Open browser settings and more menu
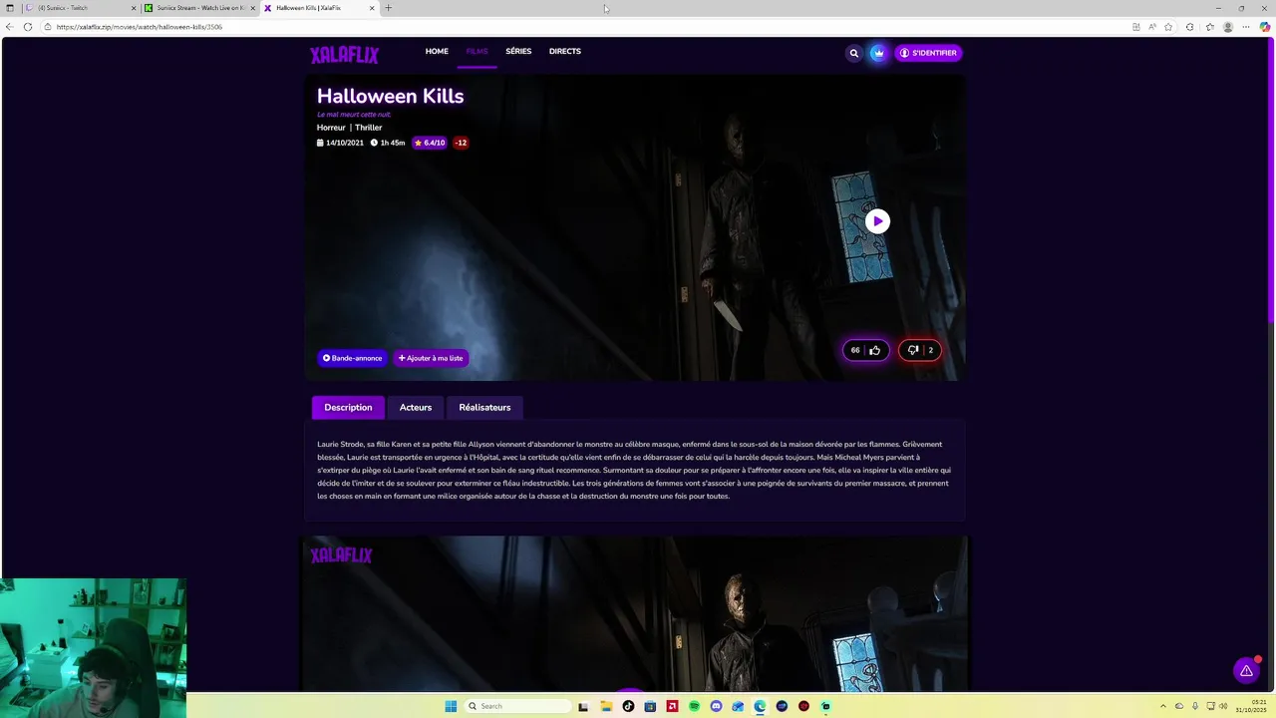 coord(1246,27)
